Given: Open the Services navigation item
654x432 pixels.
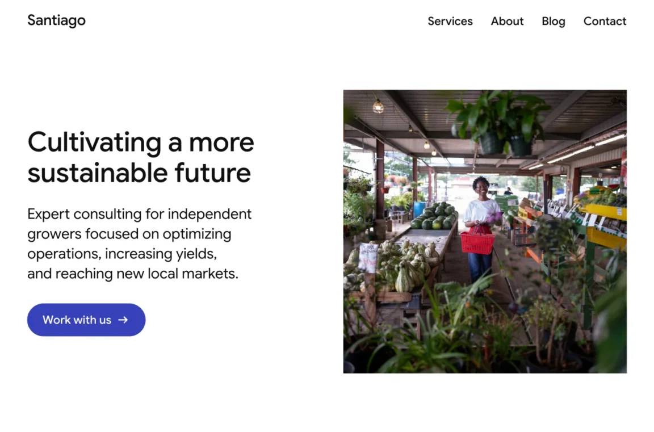Looking at the screenshot, I should (x=450, y=21).
